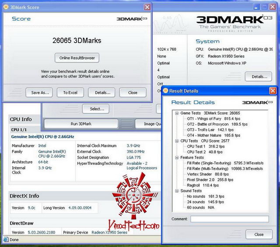The image size is (280, 247).
Task: Click the Internet Explorer page icon in status bar
Action: pos(6,240)
